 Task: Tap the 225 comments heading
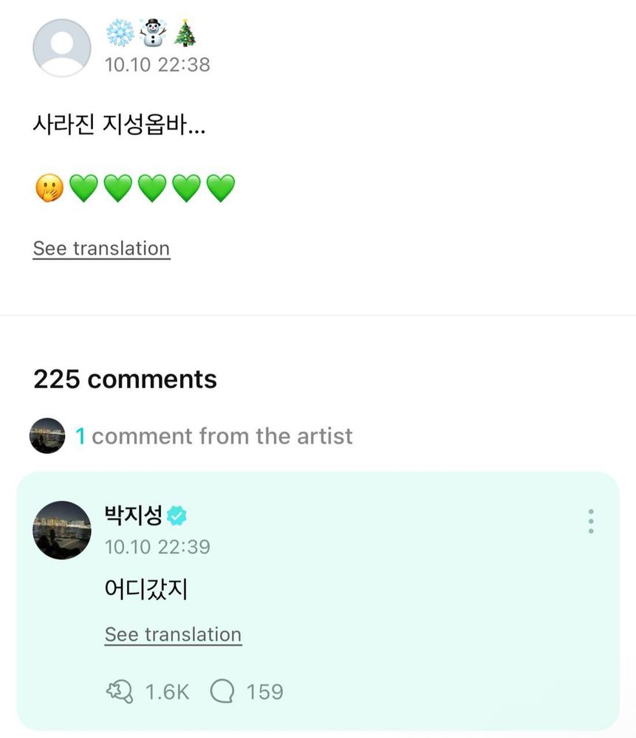pyautogui.click(x=125, y=379)
